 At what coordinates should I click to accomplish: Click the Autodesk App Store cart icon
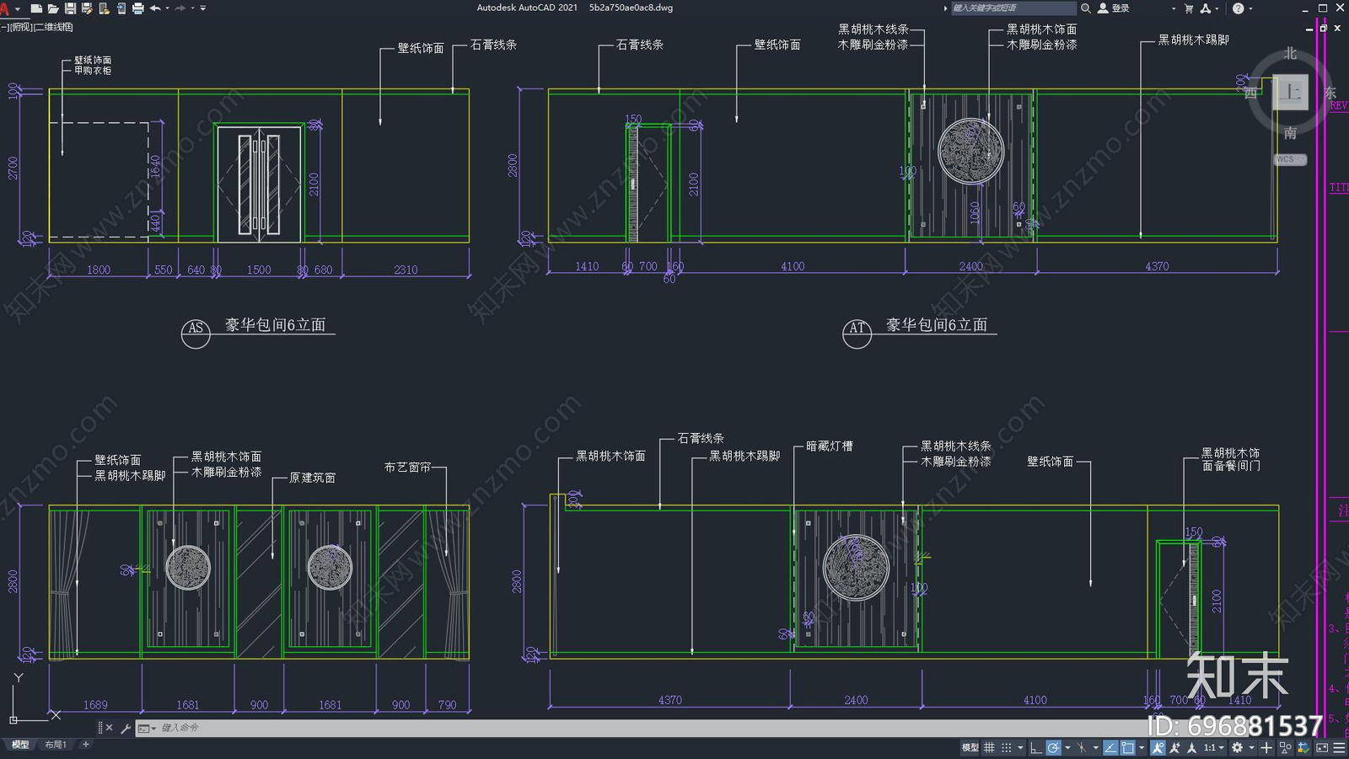coord(1189,8)
